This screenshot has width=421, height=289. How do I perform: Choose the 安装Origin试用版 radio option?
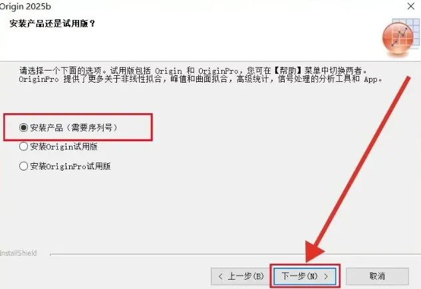pos(24,146)
